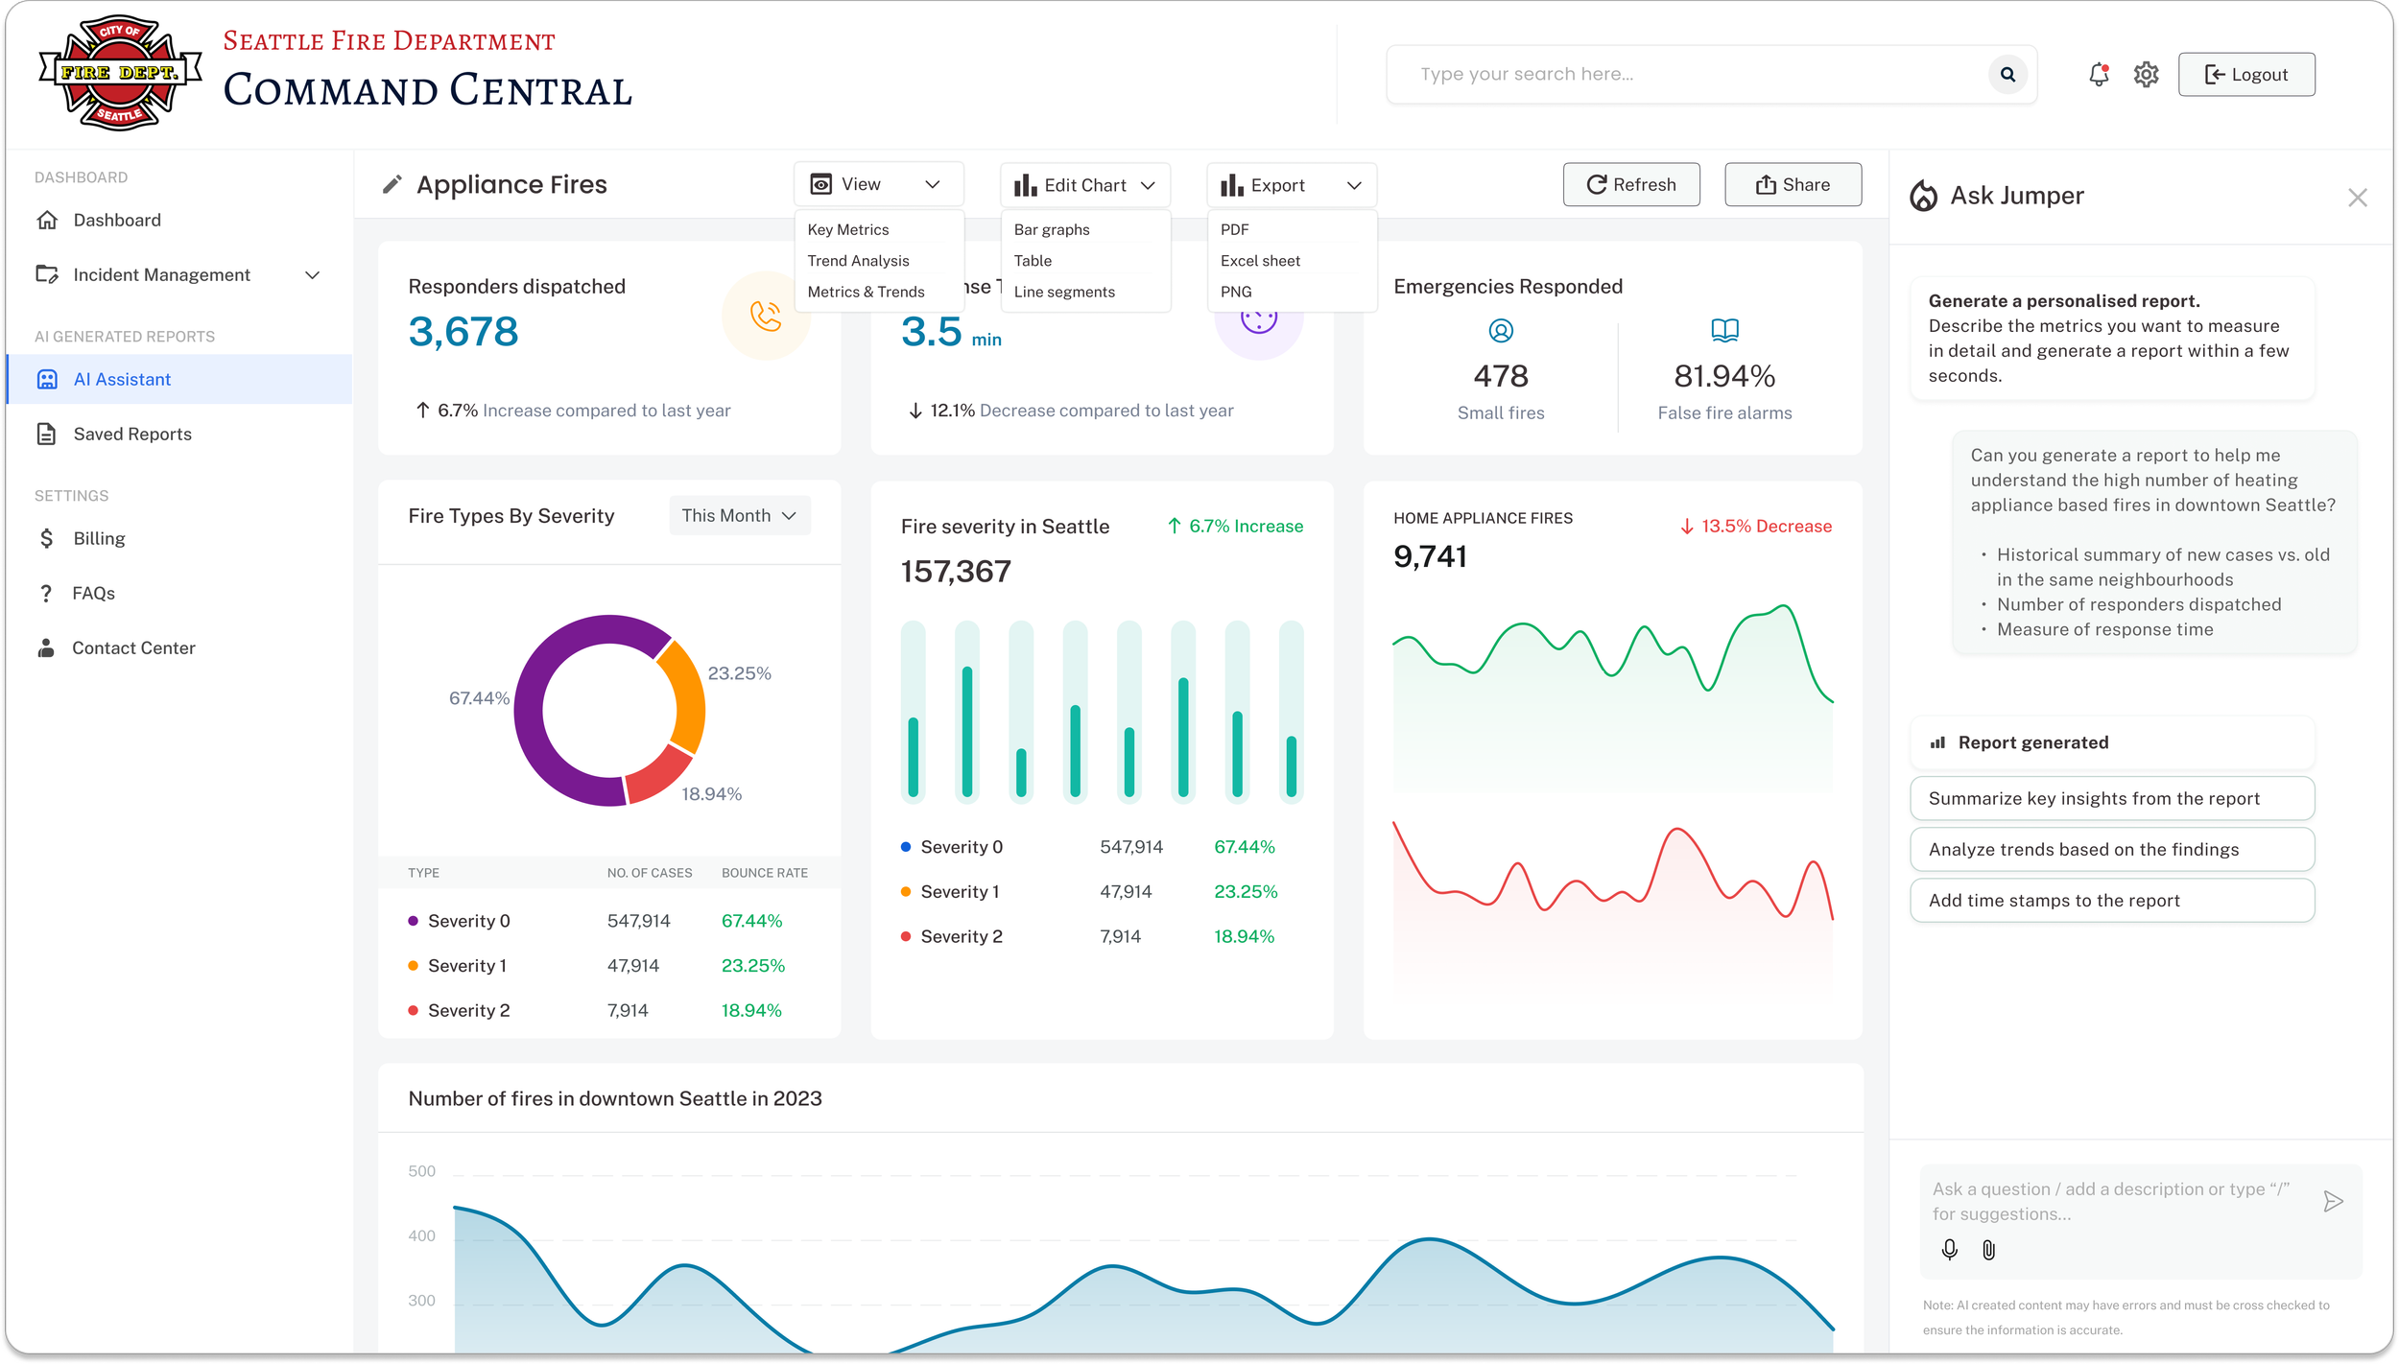Screen dimensions: 2399x1364
Task: Click the orange segment of donut chart
Action: pyautogui.click(x=686, y=695)
